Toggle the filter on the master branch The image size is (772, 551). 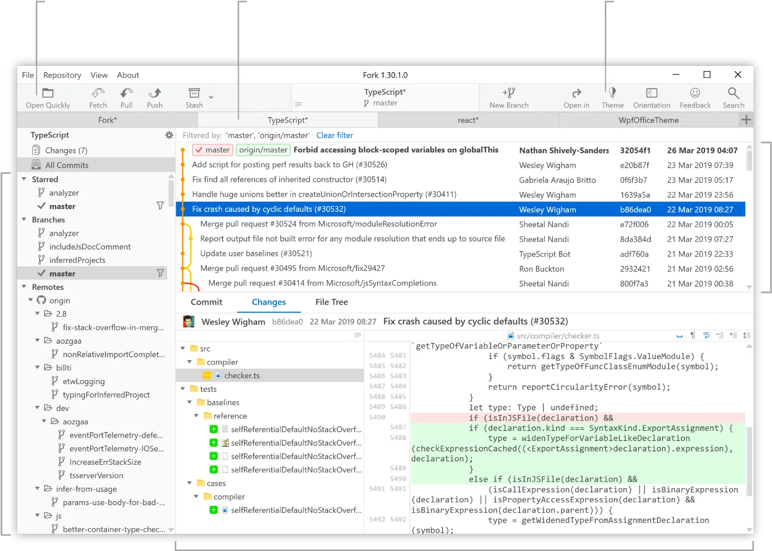(x=160, y=273)
